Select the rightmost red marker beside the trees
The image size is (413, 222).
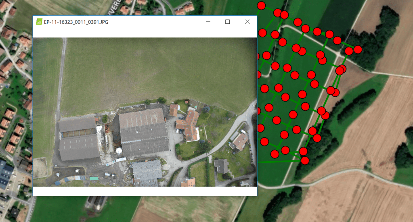[x=358, y=49]
